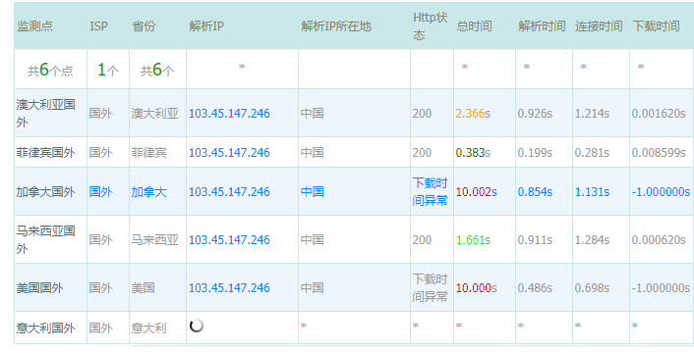Select the 澳大利亚国外 monitoring point
The width and height of the screenshot is (694, 353).
pyautogui.click(x=45, y=114)
